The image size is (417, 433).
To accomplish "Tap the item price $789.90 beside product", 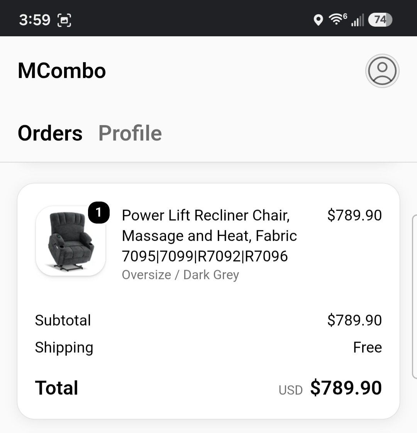I will (354, 216).
